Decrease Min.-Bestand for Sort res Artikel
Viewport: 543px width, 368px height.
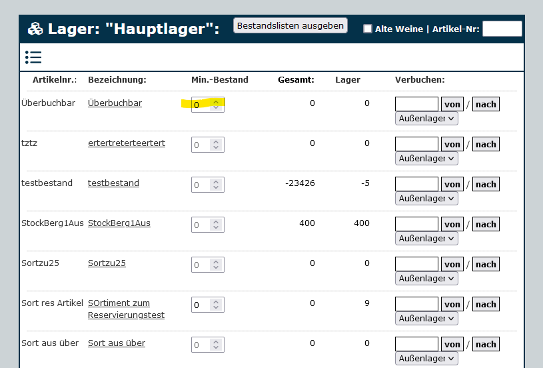click(216, 308)
